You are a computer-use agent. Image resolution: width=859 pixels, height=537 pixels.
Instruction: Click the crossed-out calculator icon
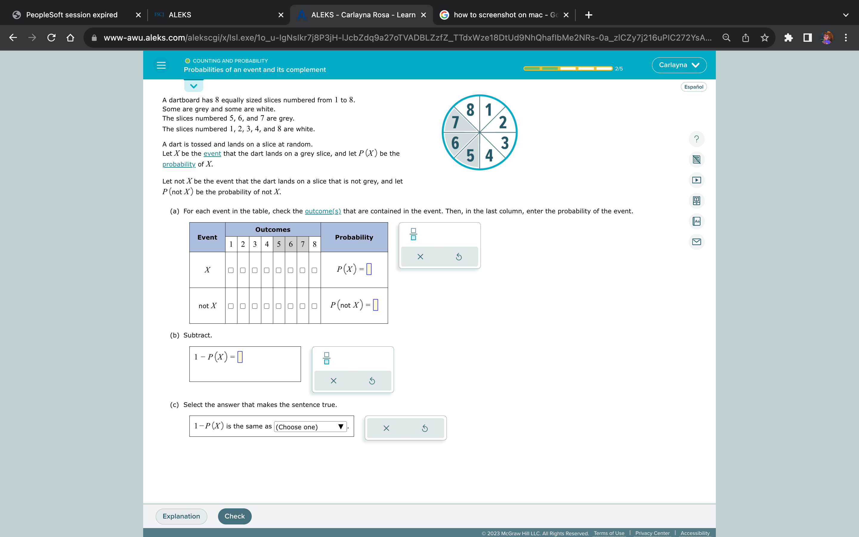(696, 160)
